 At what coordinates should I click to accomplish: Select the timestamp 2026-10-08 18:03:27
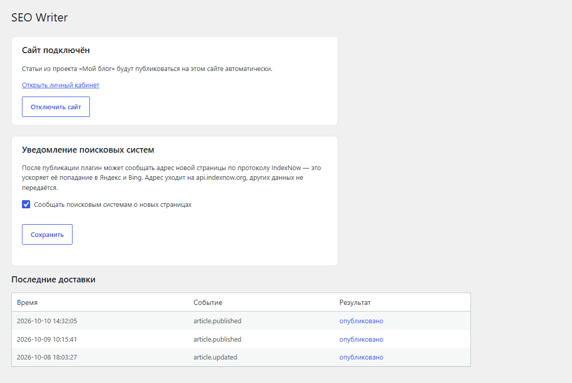(46, 357)
